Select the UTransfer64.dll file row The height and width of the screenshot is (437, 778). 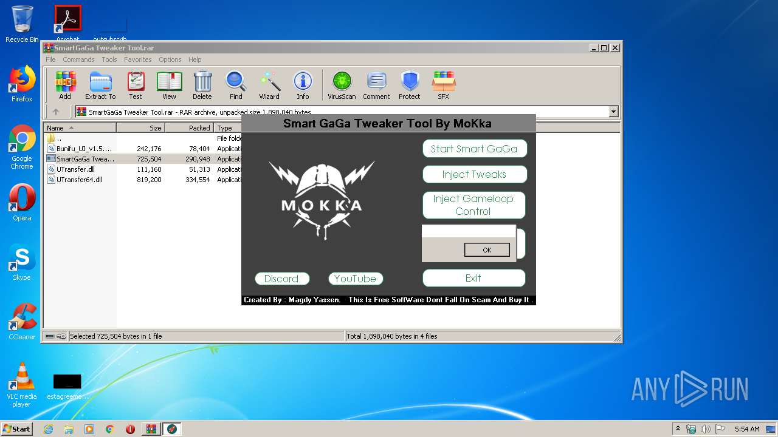point(143,180)
